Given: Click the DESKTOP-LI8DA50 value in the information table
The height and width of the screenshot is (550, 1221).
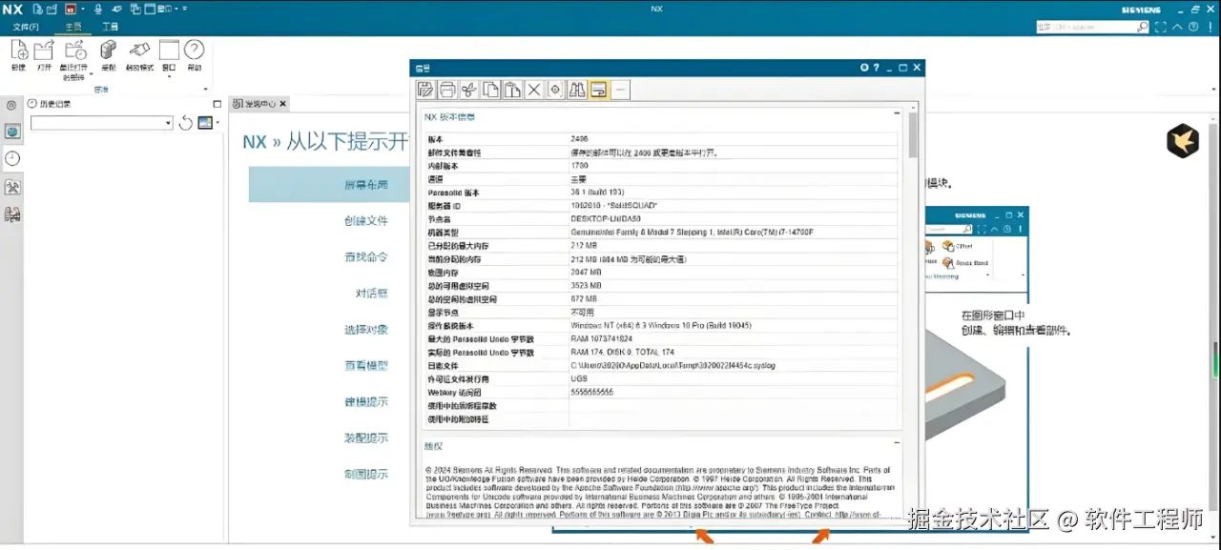Looking at the screenshot, I should pyautogui.click(x=605, y=219).
